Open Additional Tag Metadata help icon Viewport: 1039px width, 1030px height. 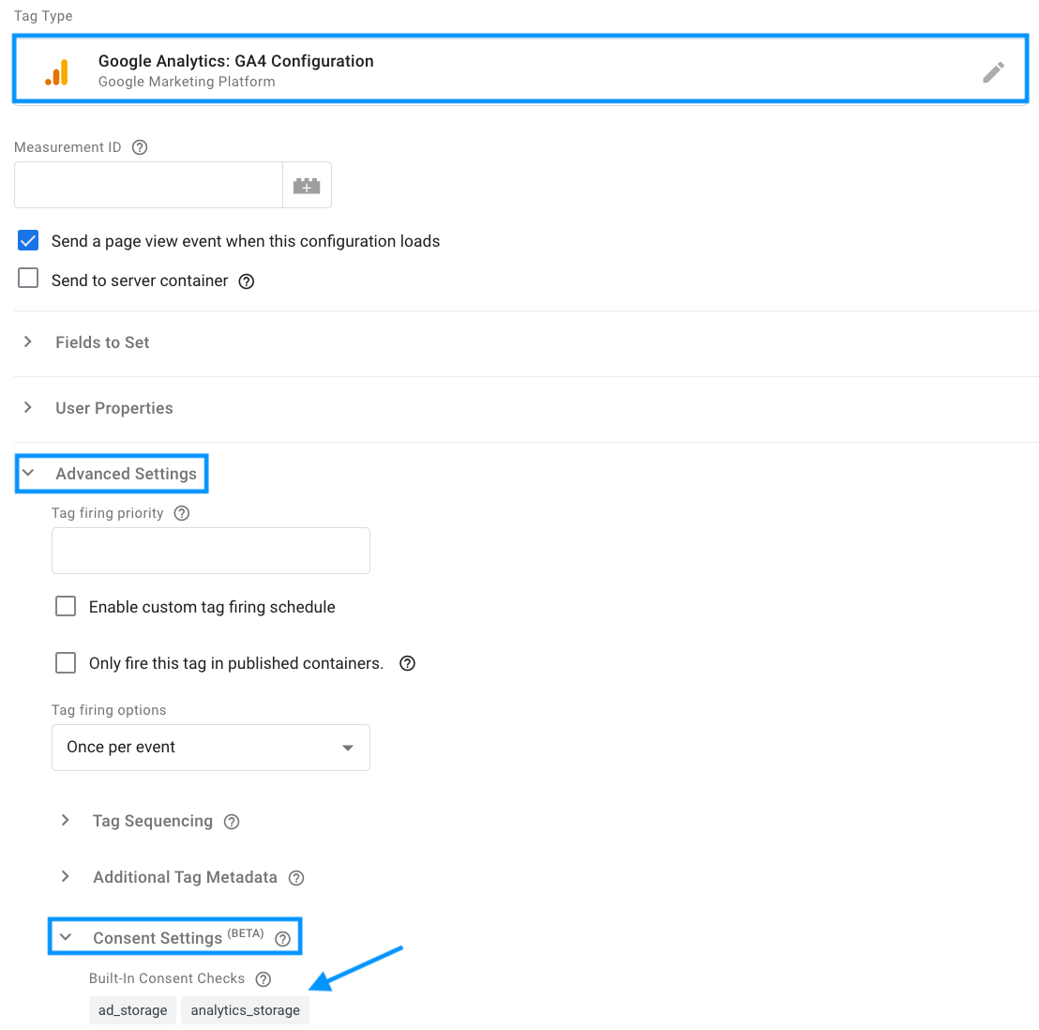point(296,878)
